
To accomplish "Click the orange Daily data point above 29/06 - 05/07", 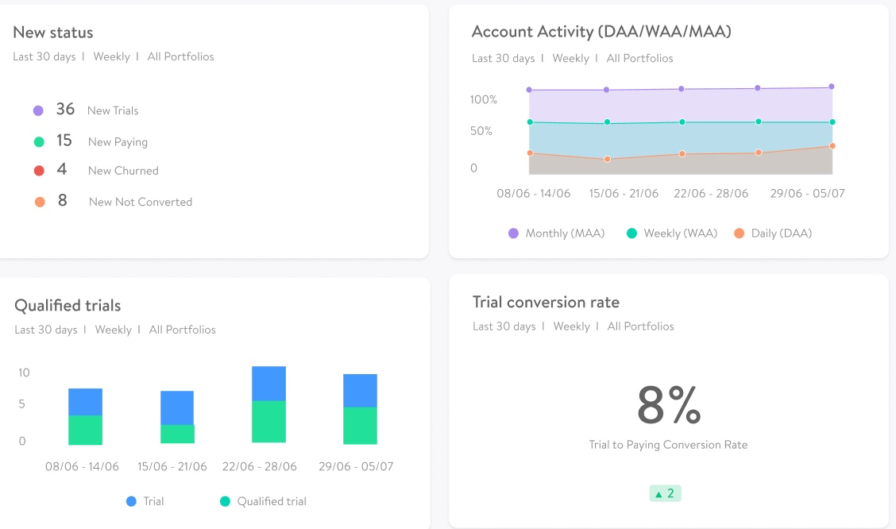I will [x=832, y=146].
